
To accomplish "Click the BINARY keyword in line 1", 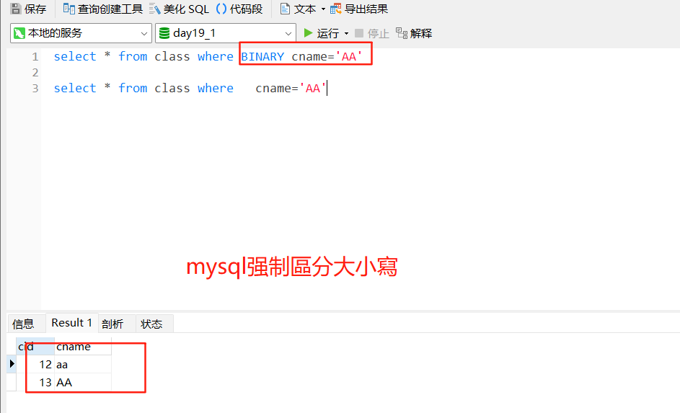I will [262, 57].
